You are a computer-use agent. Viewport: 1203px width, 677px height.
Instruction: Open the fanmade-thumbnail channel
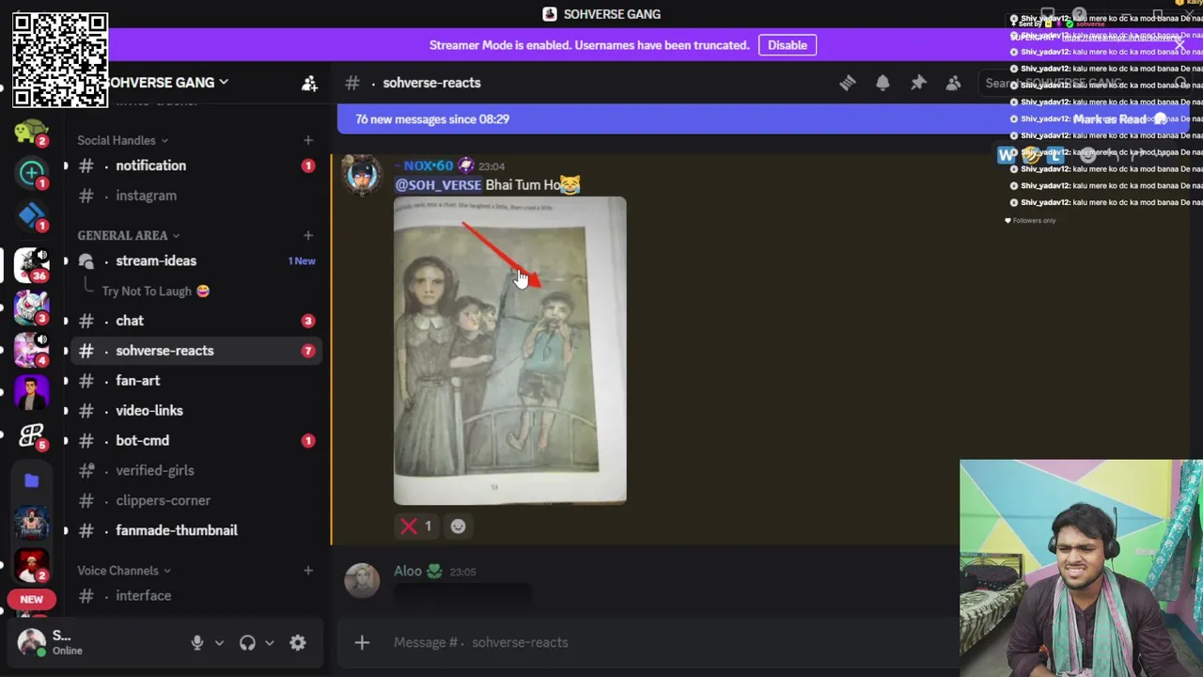196,530
